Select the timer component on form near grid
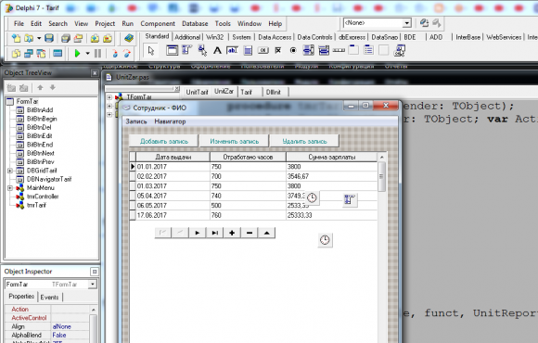 pyautogui.click(x=312, y=197)
